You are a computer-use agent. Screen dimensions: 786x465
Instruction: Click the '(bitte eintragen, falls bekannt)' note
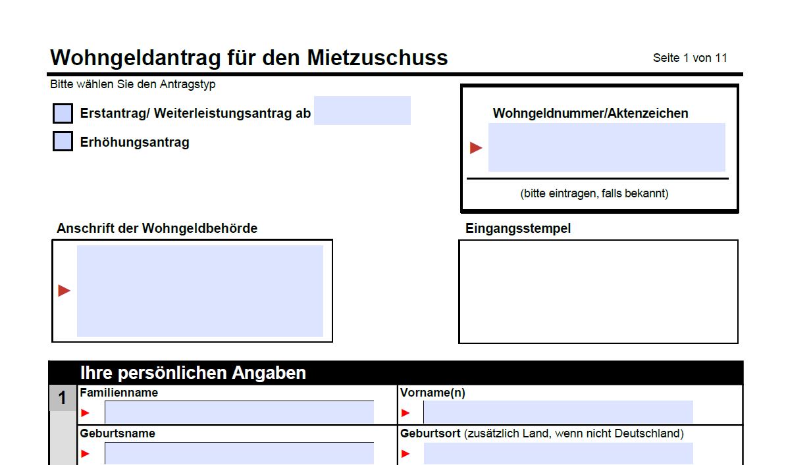click(x=594, y=193)
